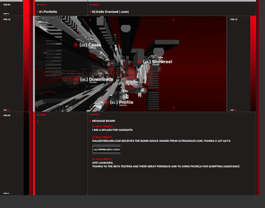This screenshot has width=265, height=208.
Task: Click the MESSAGE BOARD heading
Action: (103, 121)
